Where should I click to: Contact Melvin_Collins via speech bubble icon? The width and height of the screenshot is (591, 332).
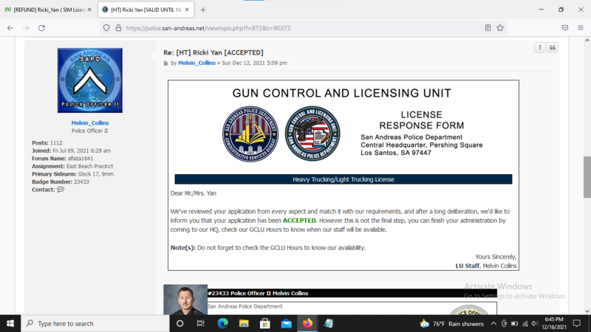coord(61,190)
